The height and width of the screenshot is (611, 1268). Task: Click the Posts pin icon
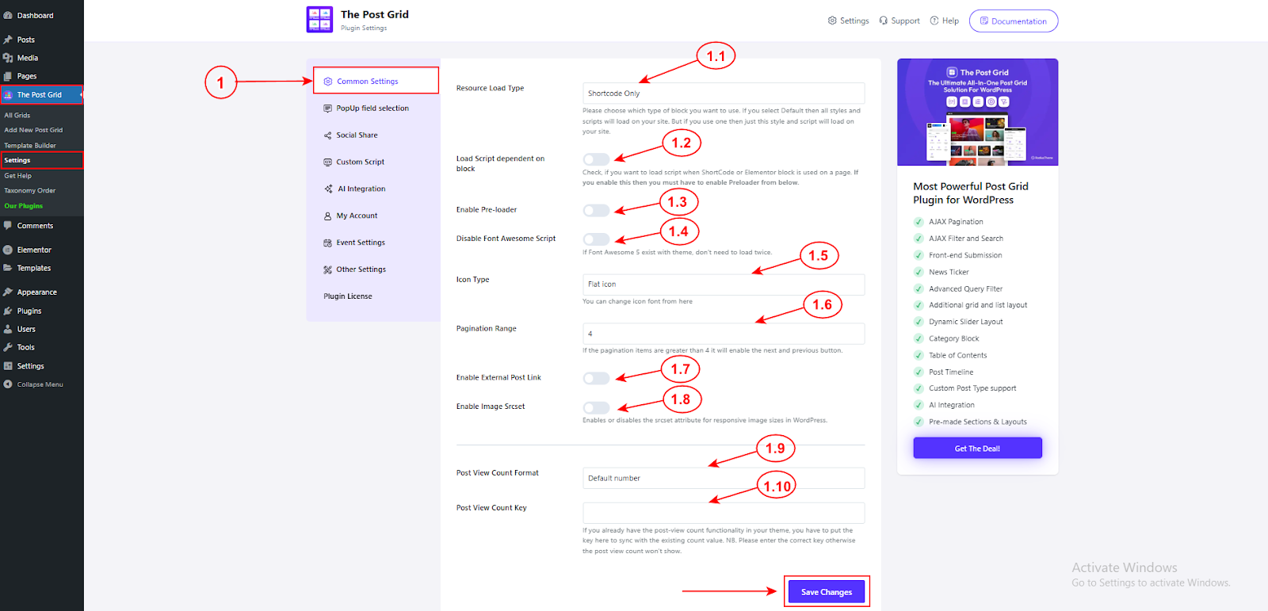8,40
